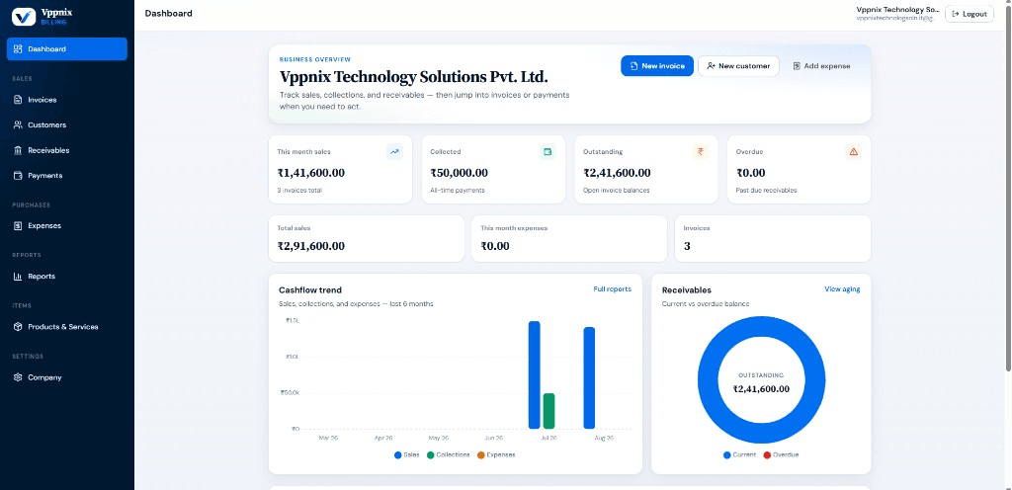
Task: Create a New invoice
Action: pos(657,66)
